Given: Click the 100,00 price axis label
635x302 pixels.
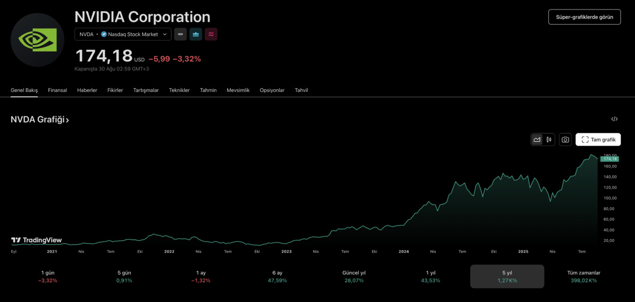Looking at the screenshot, I should pos(610,198).
